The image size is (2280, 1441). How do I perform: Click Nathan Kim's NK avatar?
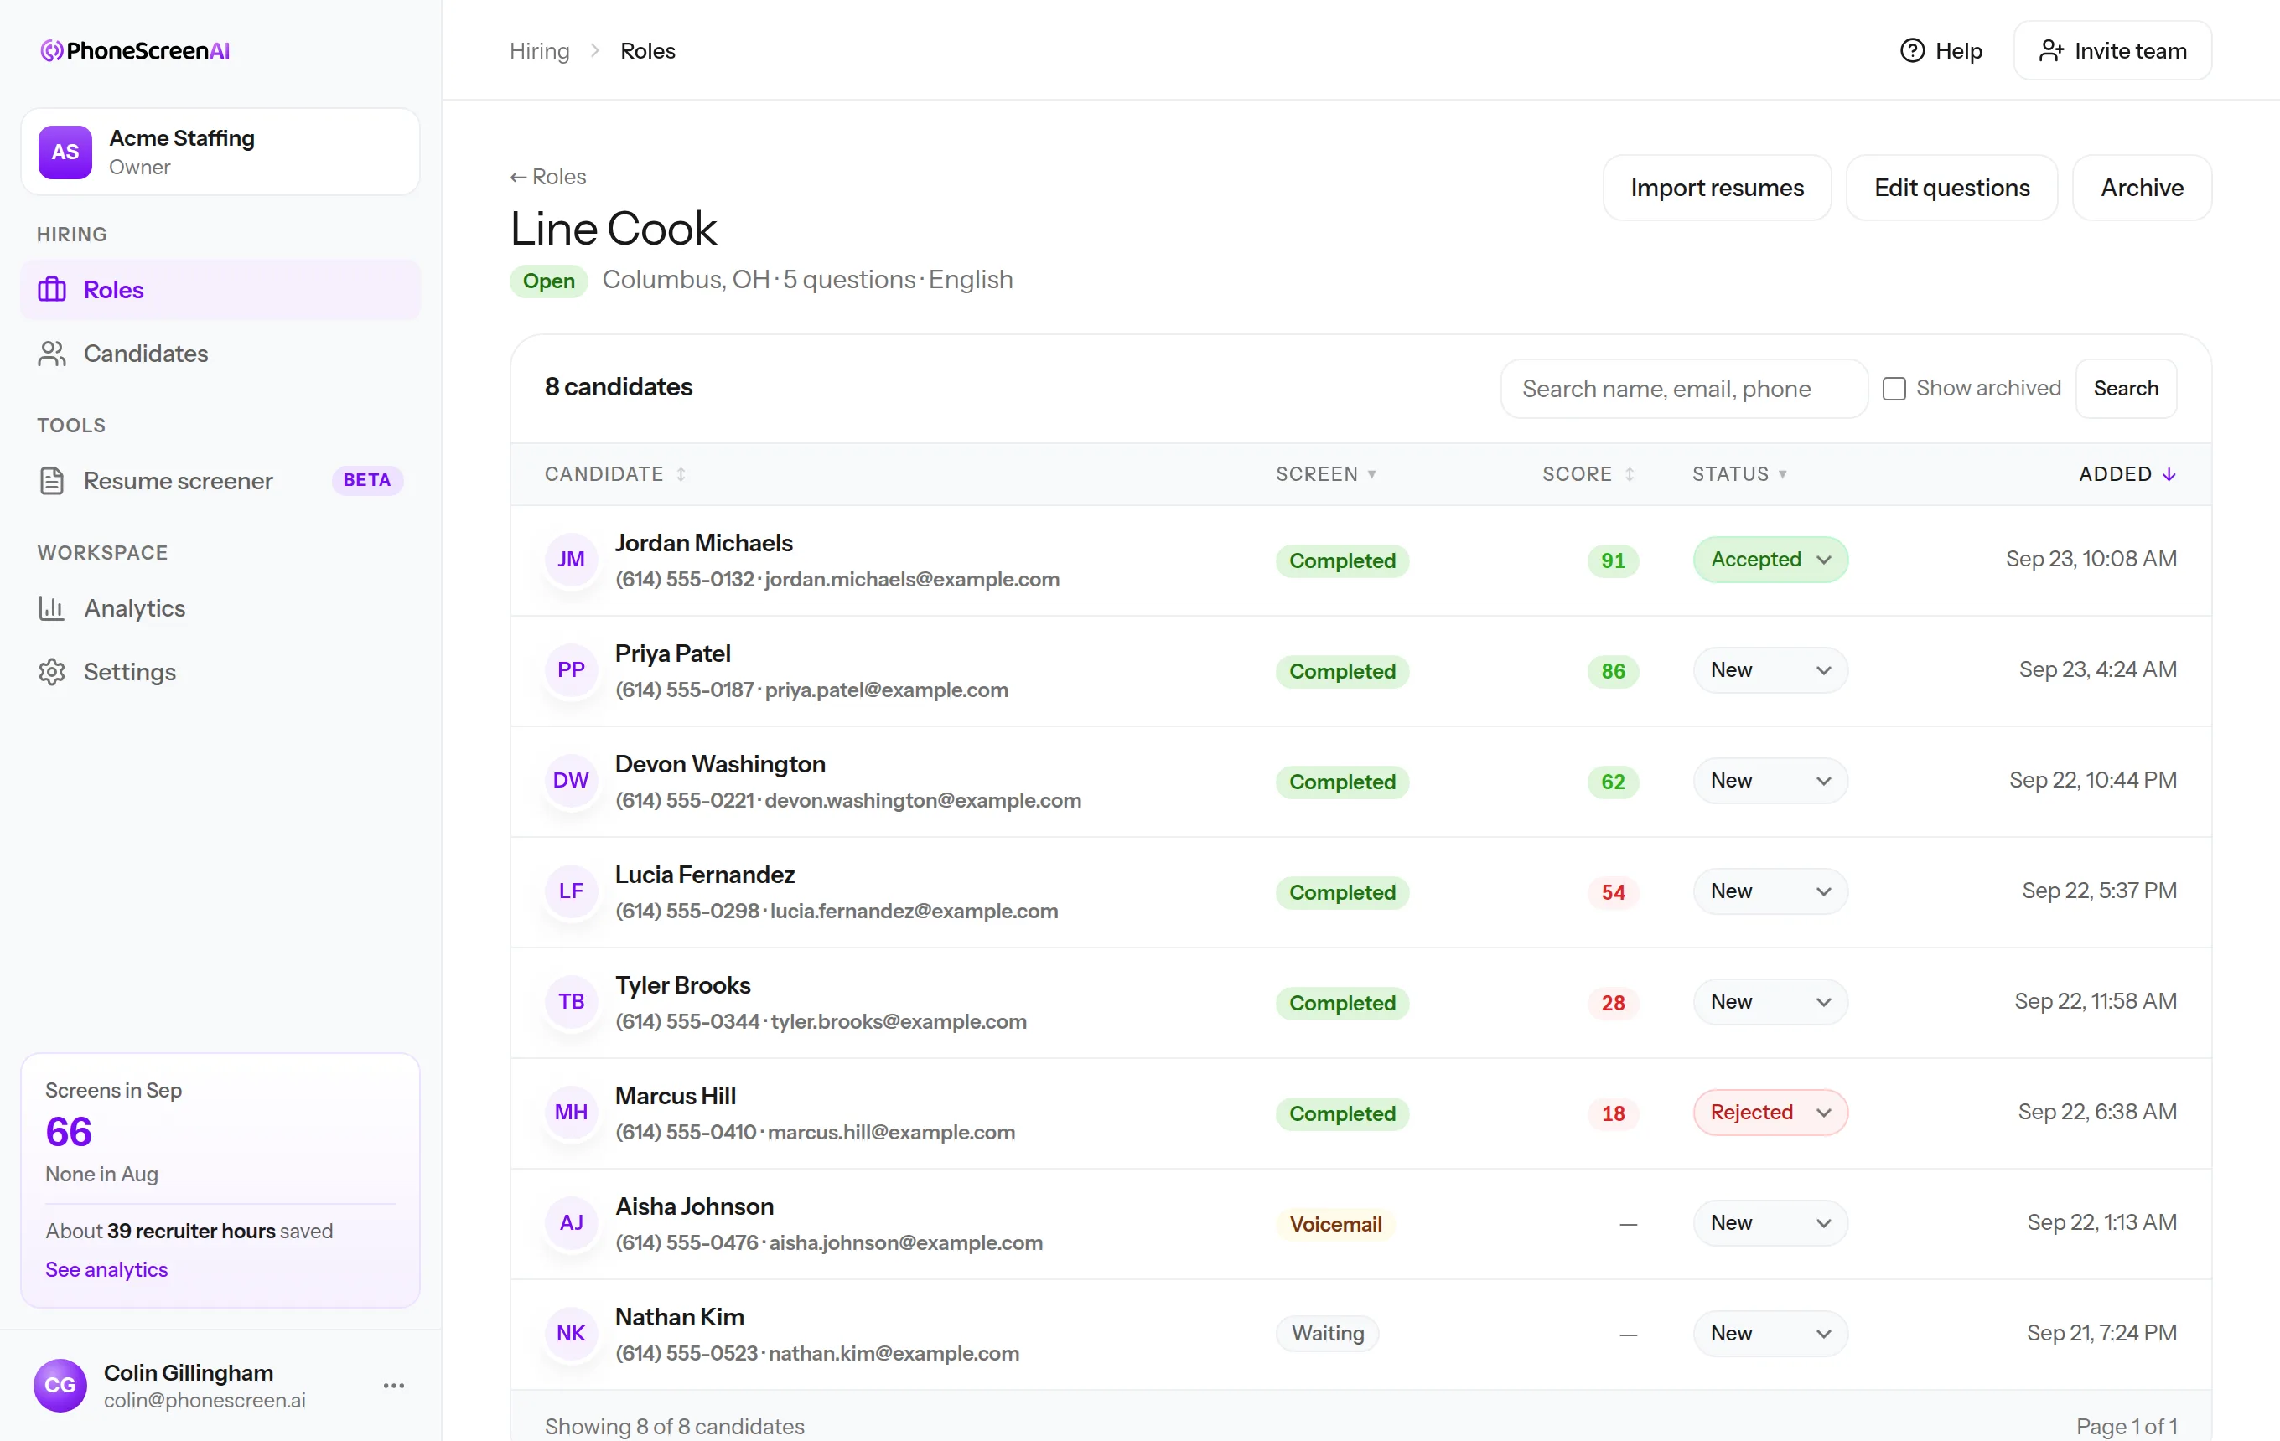(571, 1333)
